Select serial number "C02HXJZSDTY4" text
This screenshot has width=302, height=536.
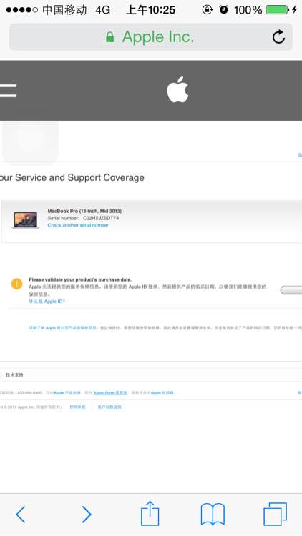(x=101, y=218)
